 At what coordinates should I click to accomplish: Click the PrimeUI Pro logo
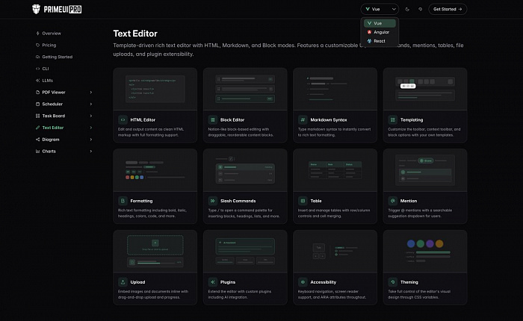(x=57, y=9)
